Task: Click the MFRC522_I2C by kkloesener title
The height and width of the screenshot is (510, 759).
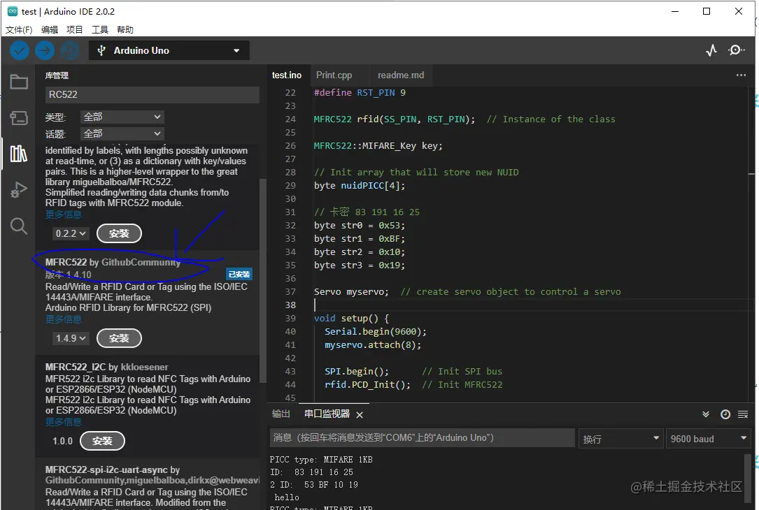Action: coord(106,367)
